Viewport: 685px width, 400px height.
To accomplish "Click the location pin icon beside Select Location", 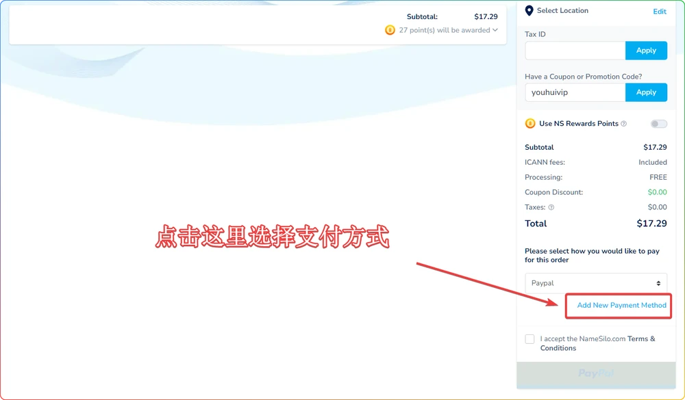I will pos(528,10).
